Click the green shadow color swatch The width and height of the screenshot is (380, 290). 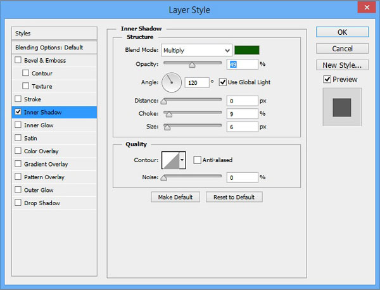click(246, 50)
